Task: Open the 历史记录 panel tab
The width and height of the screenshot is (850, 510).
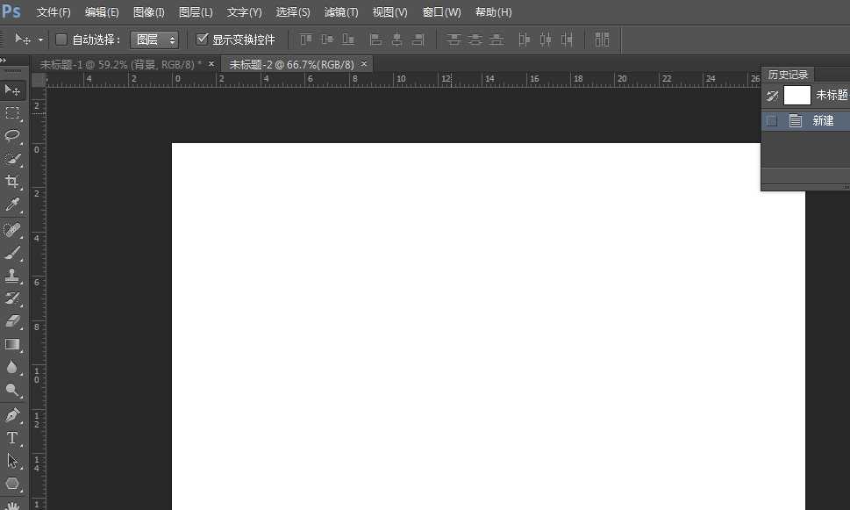Action: click(x=788, y=75)
